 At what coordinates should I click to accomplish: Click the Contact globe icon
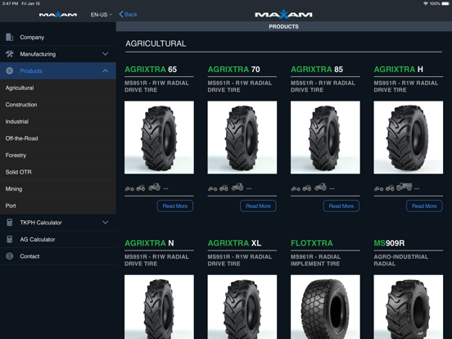10,256
